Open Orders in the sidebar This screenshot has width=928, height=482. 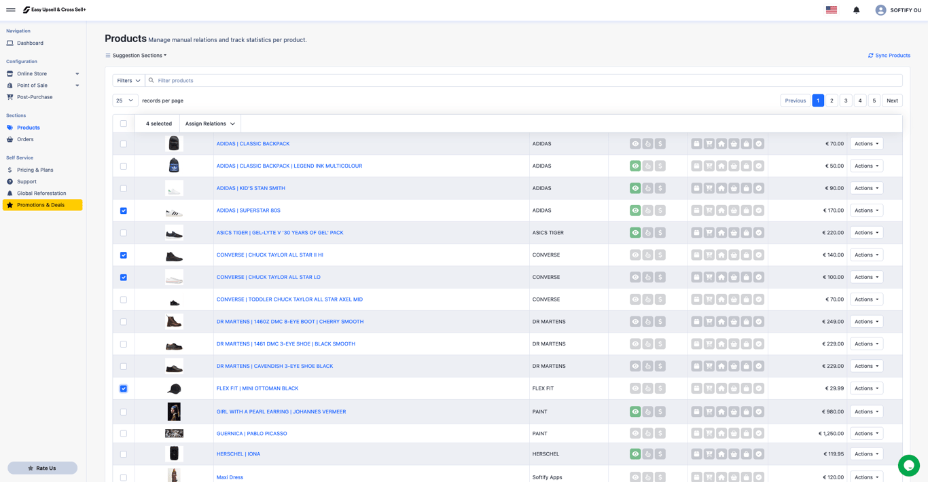pos(25,139)
